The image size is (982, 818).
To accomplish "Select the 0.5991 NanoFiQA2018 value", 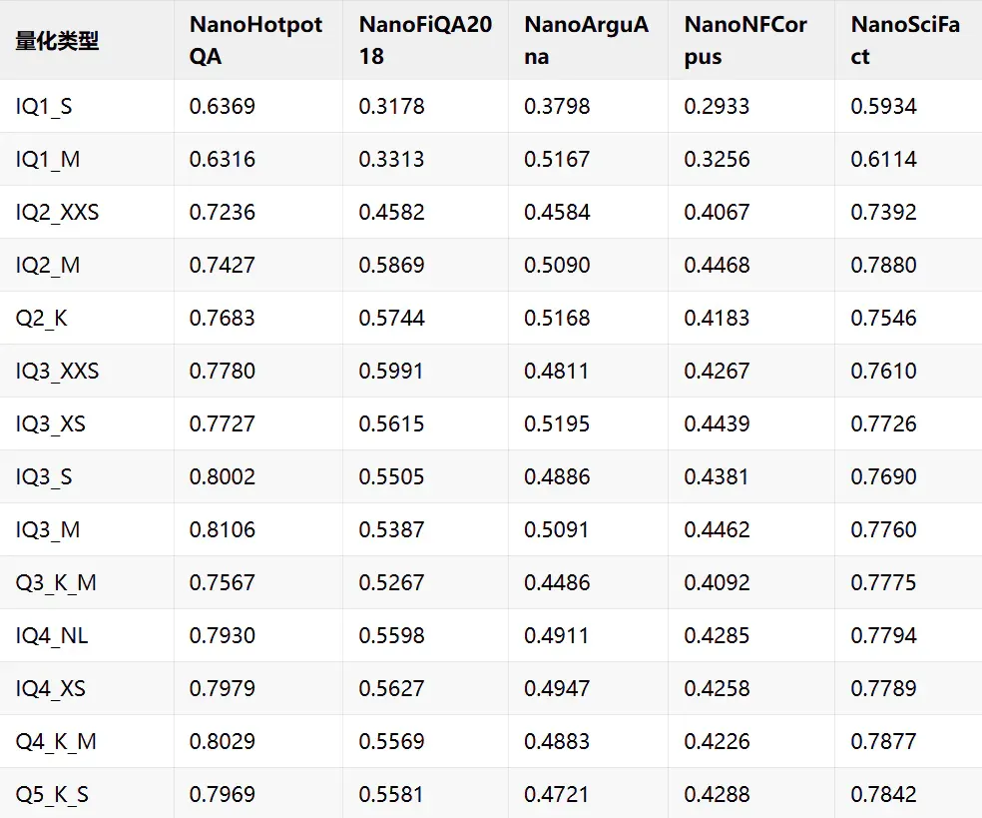I will (x=391, y=372).
